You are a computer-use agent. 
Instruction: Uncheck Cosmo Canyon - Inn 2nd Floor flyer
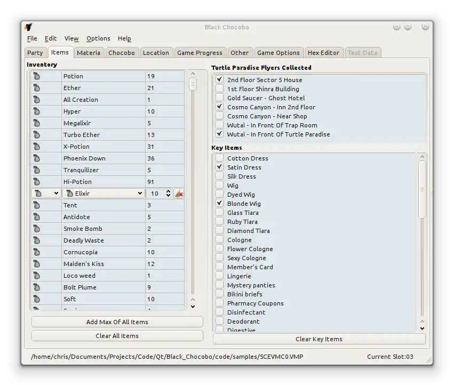[219, 107]
